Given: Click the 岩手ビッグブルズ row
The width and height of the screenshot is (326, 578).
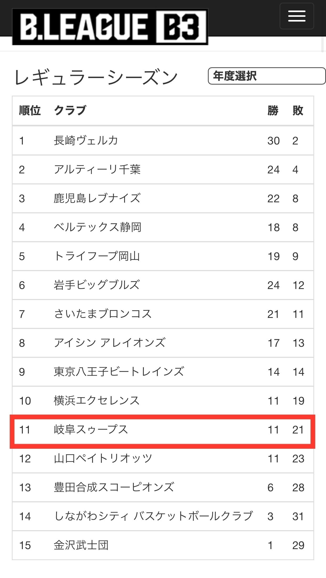Looking at the screenshot, I should pos(163,285).
